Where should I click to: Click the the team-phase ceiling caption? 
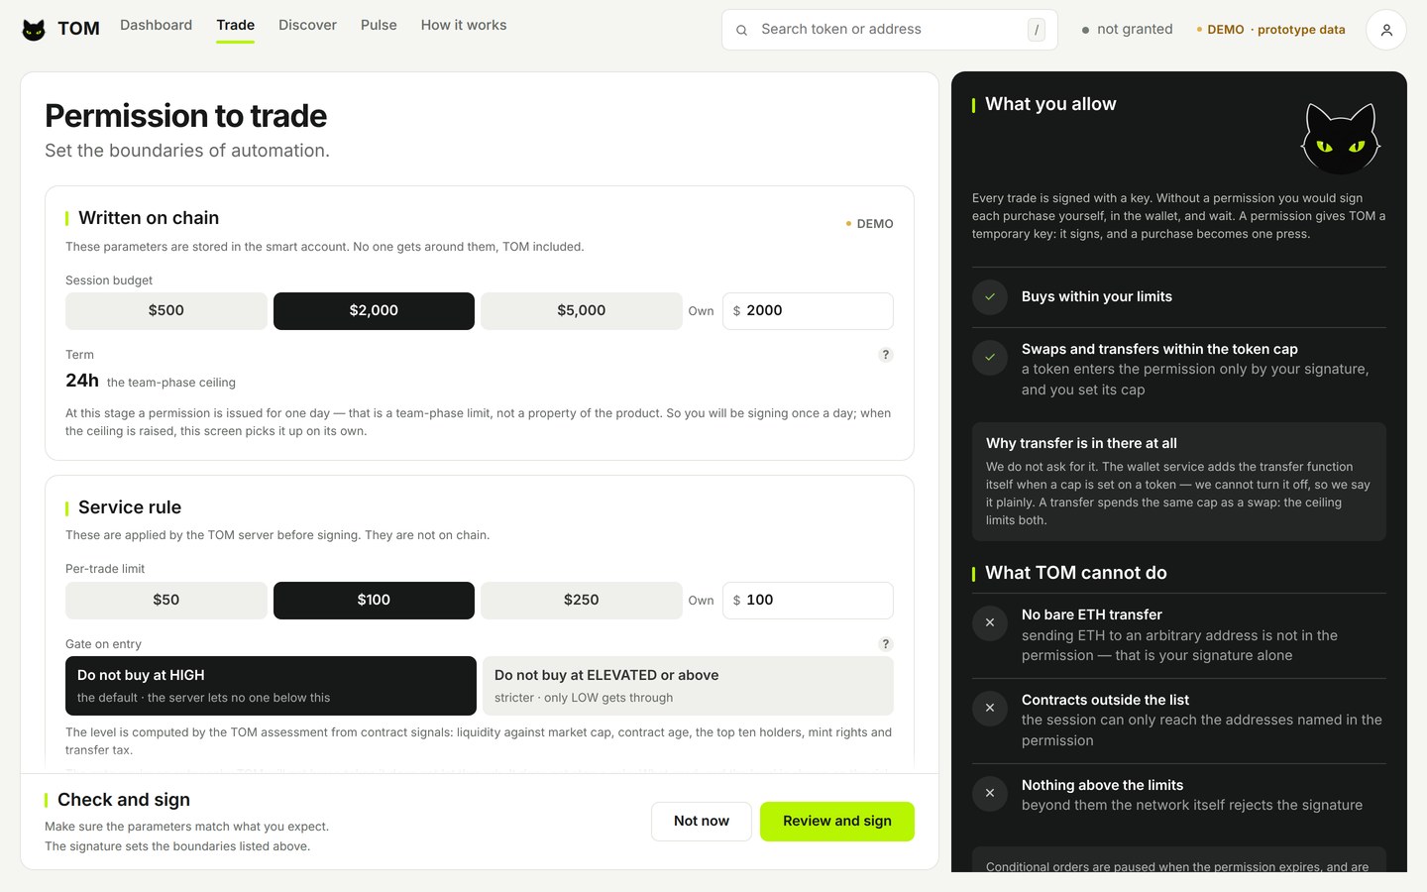tap(171, 383)
